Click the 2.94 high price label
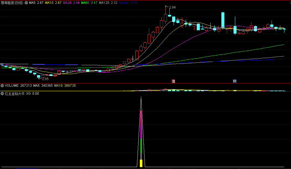The image size is (291, 169). (172, 7)
